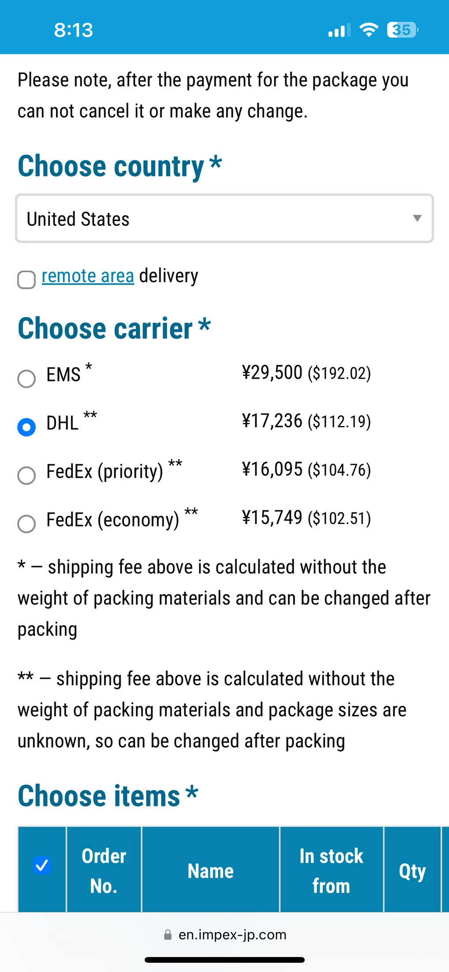Viewport: 449px width, 972px height.
Task: Enable the remote area delivery checkbox
Action: click(26, 280)
